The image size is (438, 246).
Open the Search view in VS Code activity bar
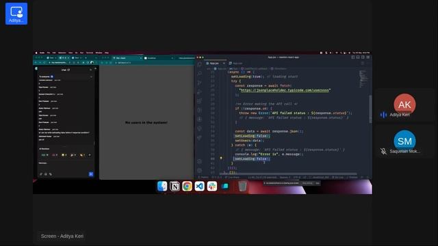(199, 73)
